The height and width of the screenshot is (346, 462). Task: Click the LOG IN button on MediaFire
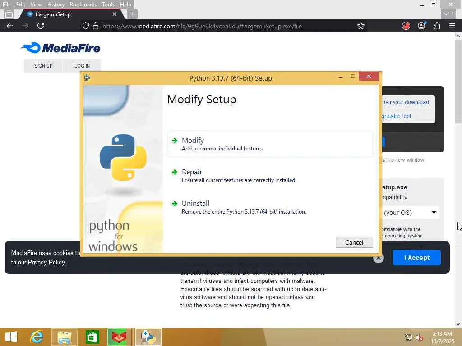82,66
